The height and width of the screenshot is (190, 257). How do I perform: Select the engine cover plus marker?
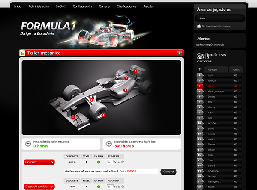pyautogui.click(x=126, y=78)
